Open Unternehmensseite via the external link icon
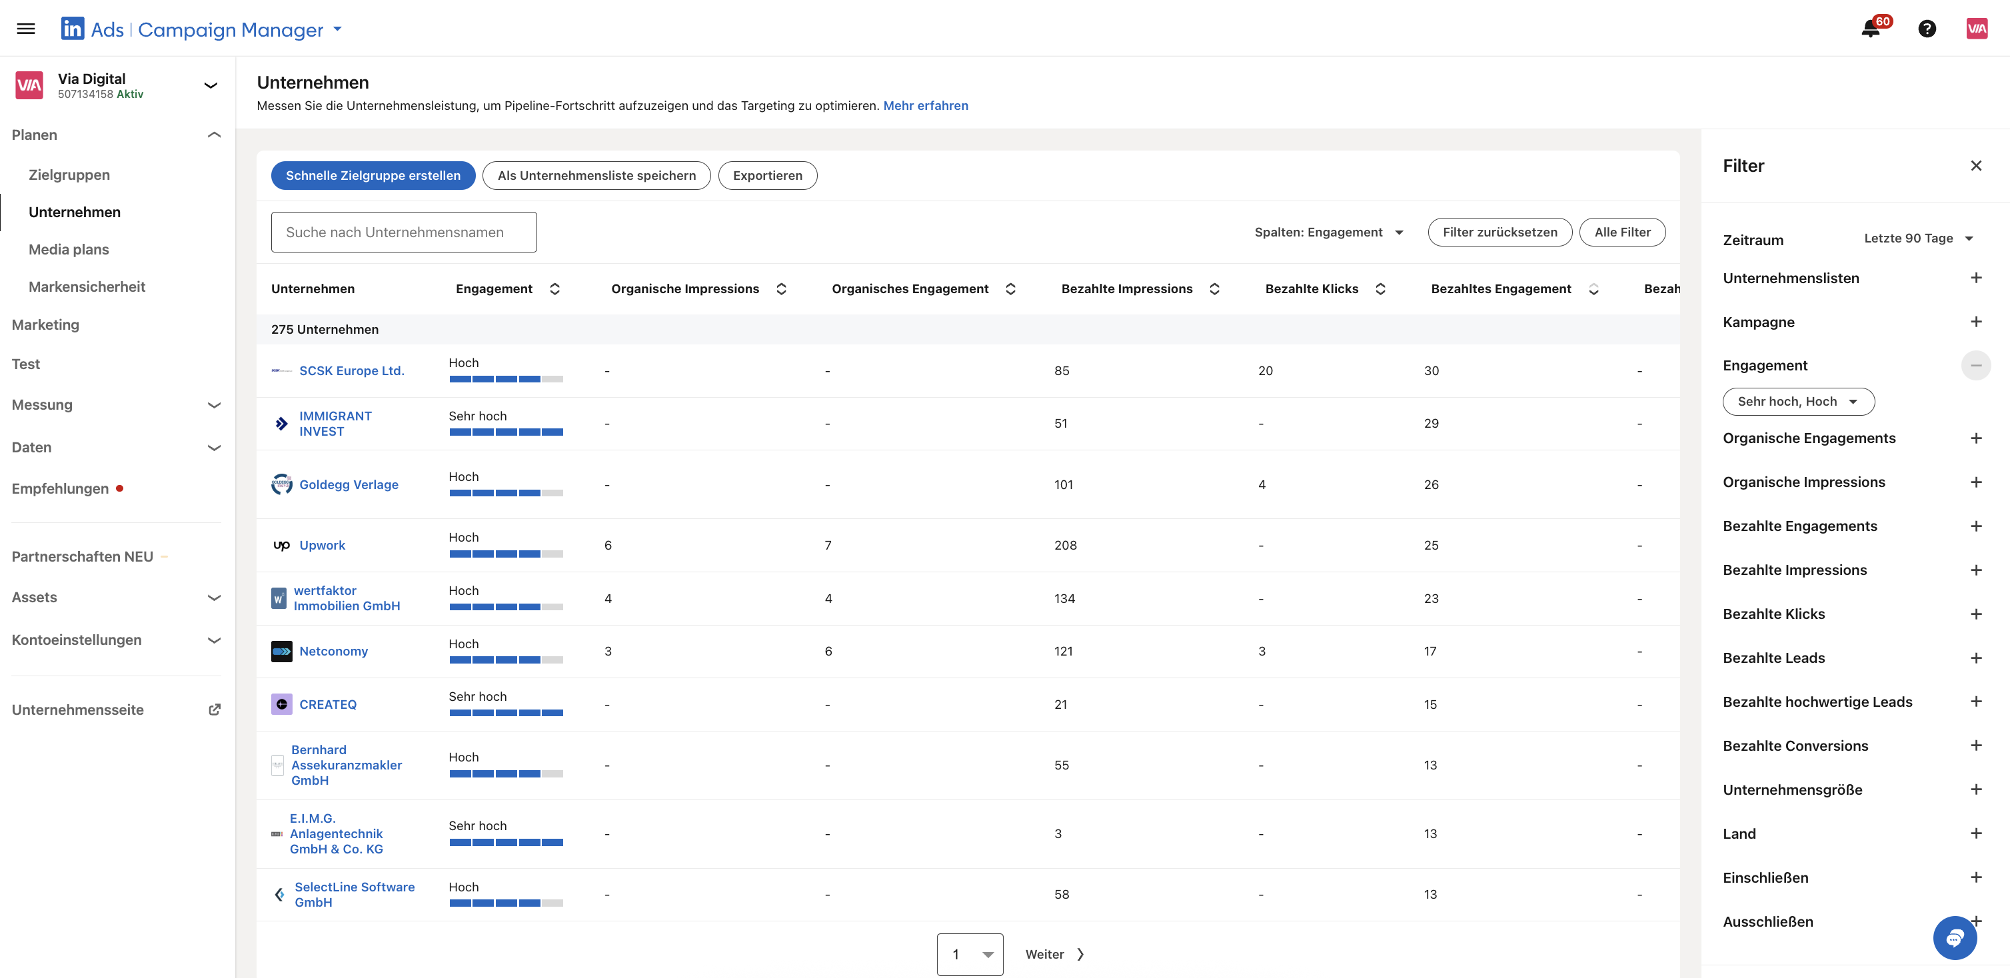The image size is (2010, 978). [x=215, y=710]
